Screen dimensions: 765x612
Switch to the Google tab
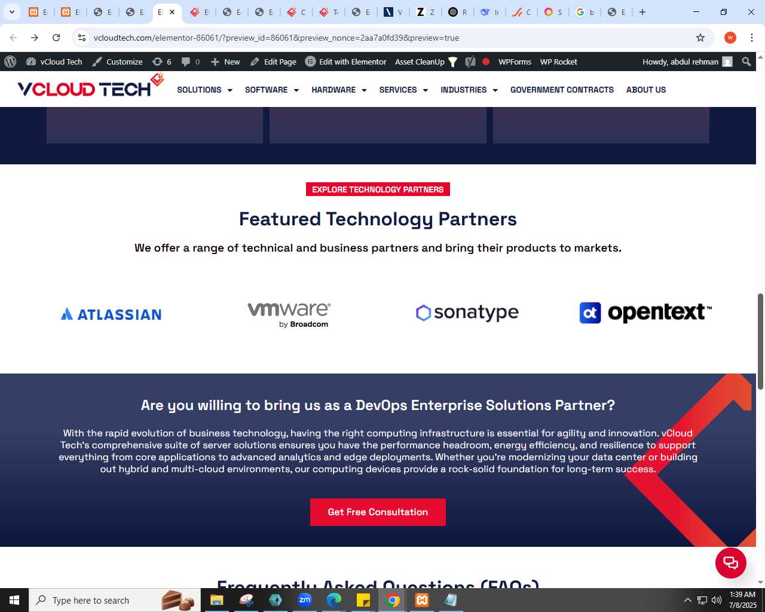(585, 12)
